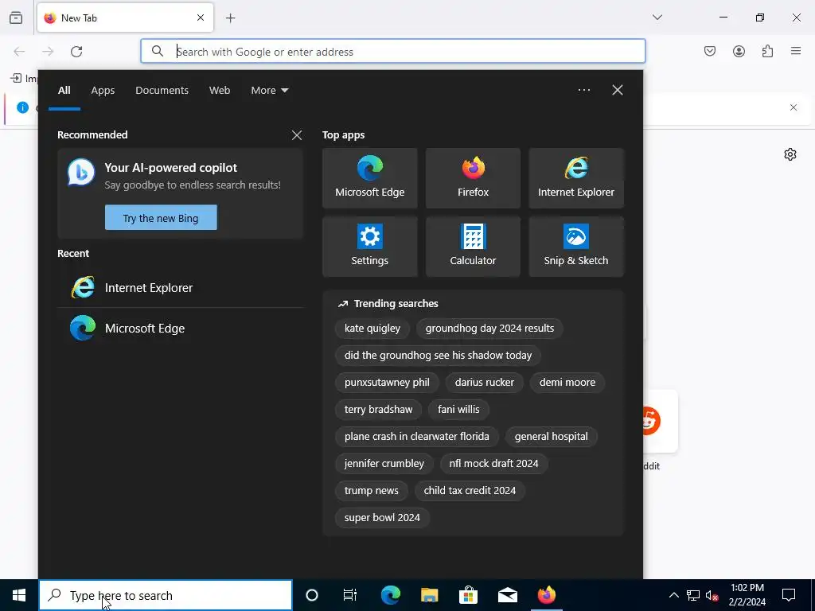Viewport: 815px width, 611px height.
Task: Save to Pocket icon in Firefox toolbar
Action: click(710, 51)
